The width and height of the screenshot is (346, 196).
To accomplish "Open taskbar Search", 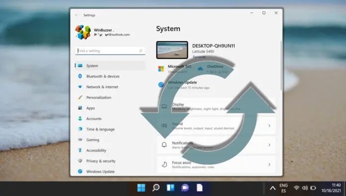I will (x=156, y=188).
